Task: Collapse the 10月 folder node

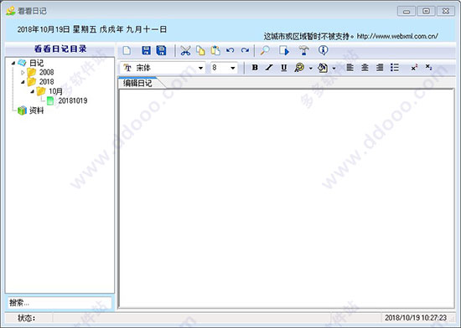Action: coord(33,91)
